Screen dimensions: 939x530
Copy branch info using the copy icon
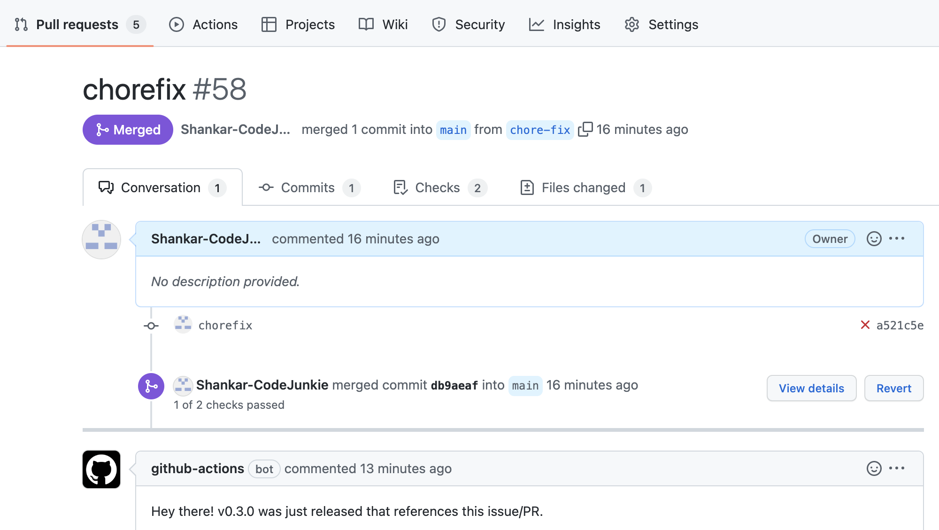[586, 129]
